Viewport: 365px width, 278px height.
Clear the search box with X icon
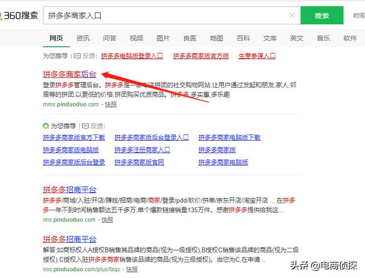[x=291, y=15]
